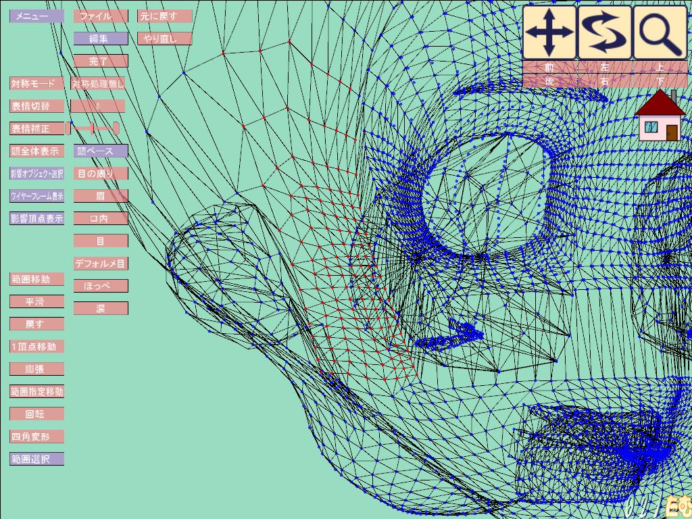This screenshot has height=519, width=692.
Task: Select the 涙 object
Action: (x=101, y=308)
